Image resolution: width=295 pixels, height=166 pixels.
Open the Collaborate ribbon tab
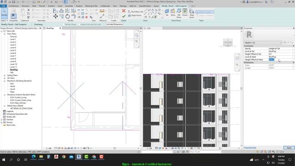click(x=105, y=6)
